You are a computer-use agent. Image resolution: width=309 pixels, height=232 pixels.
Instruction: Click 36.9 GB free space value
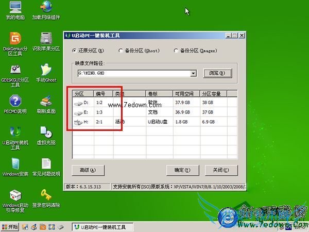tap(182, 112)
